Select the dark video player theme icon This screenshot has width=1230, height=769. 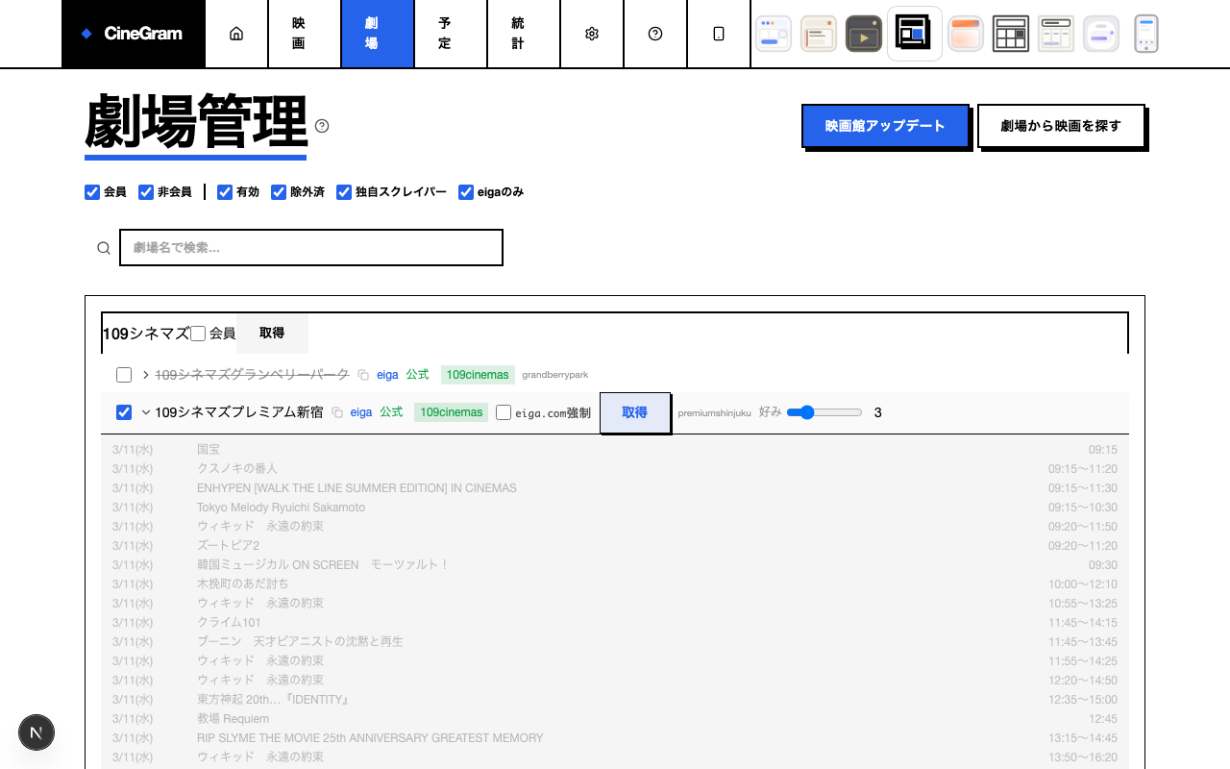click(864, 34)
